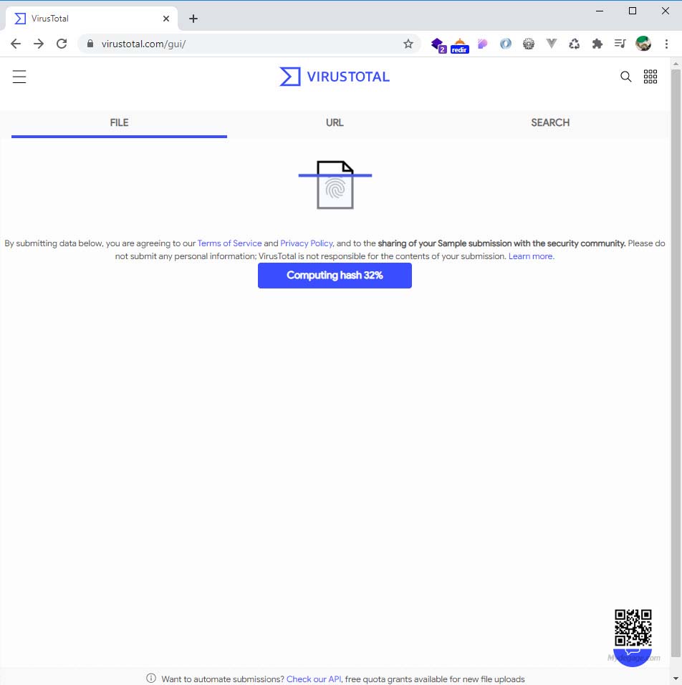This screenshot has height=685, width=682.
Task: Open the Chrome profile avatar
Action: (643, 44)
